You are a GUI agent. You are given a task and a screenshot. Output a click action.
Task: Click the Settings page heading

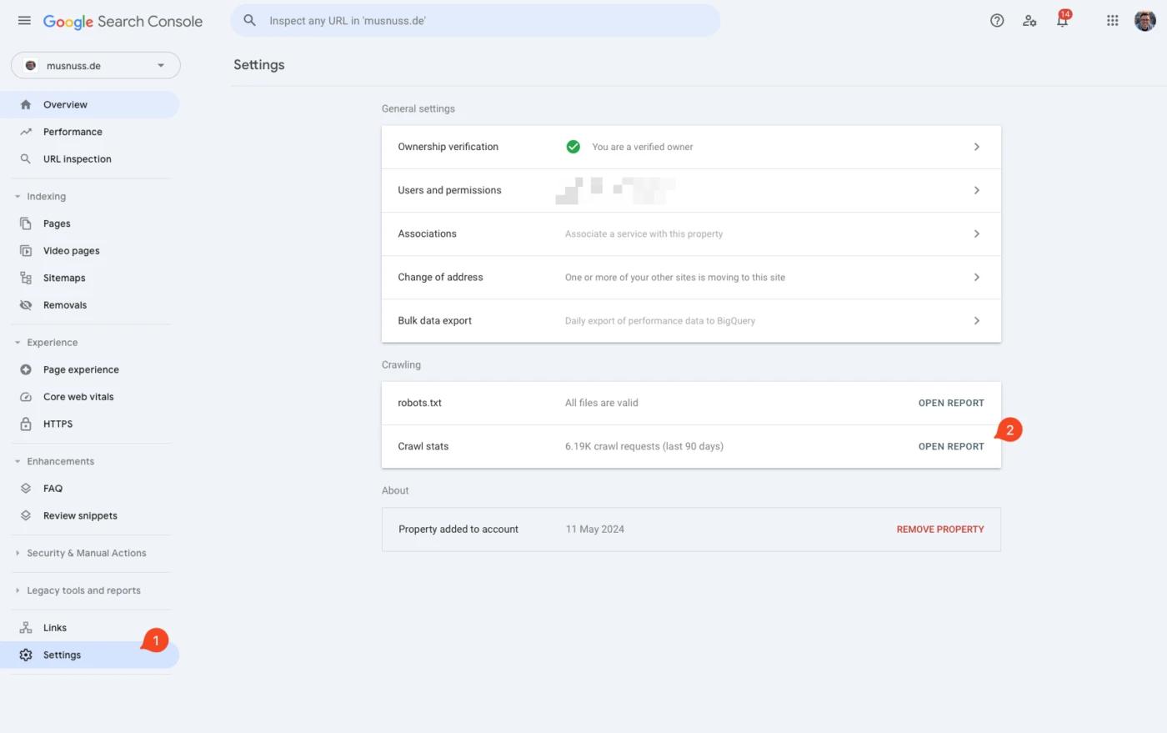[259, 65]
